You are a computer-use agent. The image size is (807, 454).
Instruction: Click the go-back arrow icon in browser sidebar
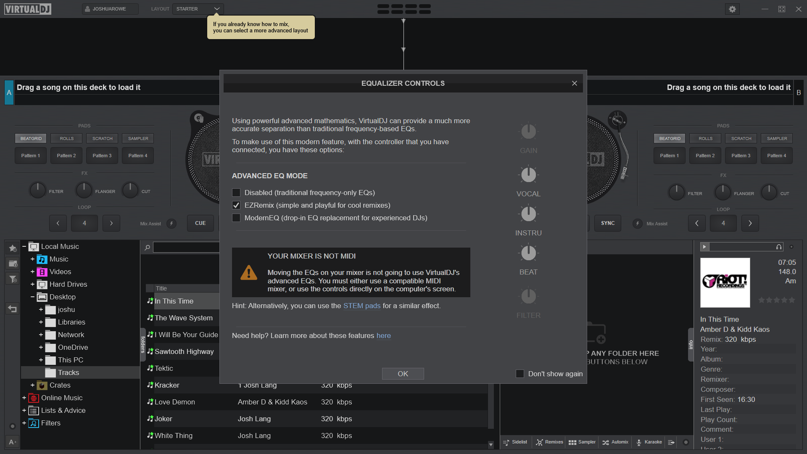(x=13, y=309)
